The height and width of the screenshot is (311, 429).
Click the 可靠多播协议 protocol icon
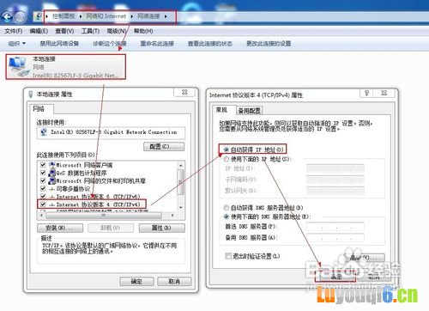coord(52,189)
